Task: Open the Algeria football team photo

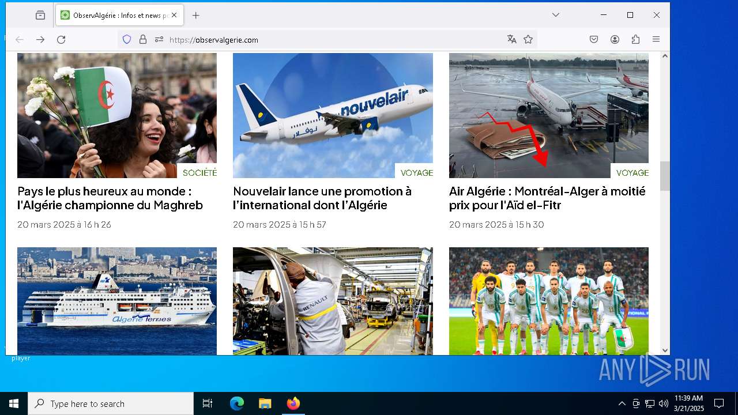Action: [x=549, y=301]
